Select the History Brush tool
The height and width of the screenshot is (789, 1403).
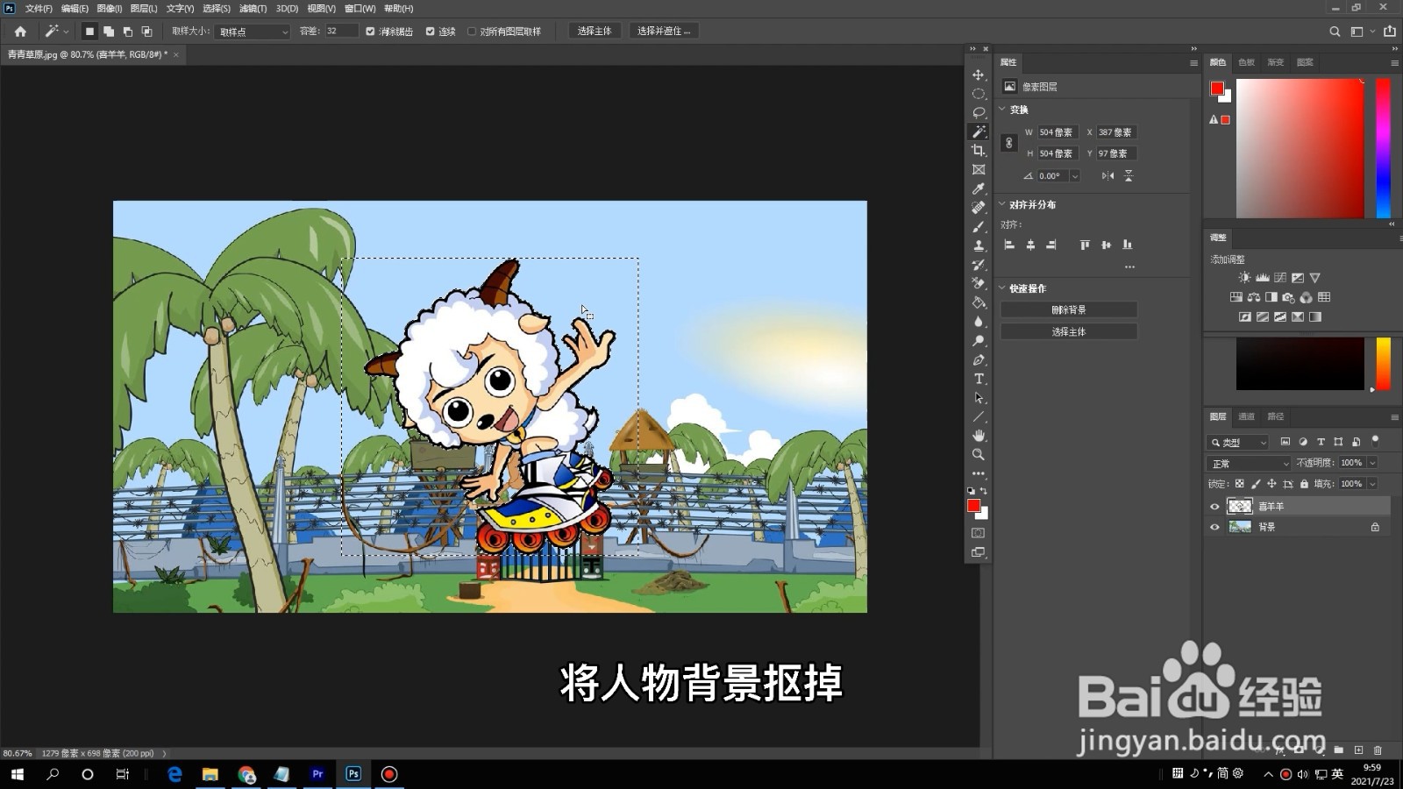coord(979,265)
